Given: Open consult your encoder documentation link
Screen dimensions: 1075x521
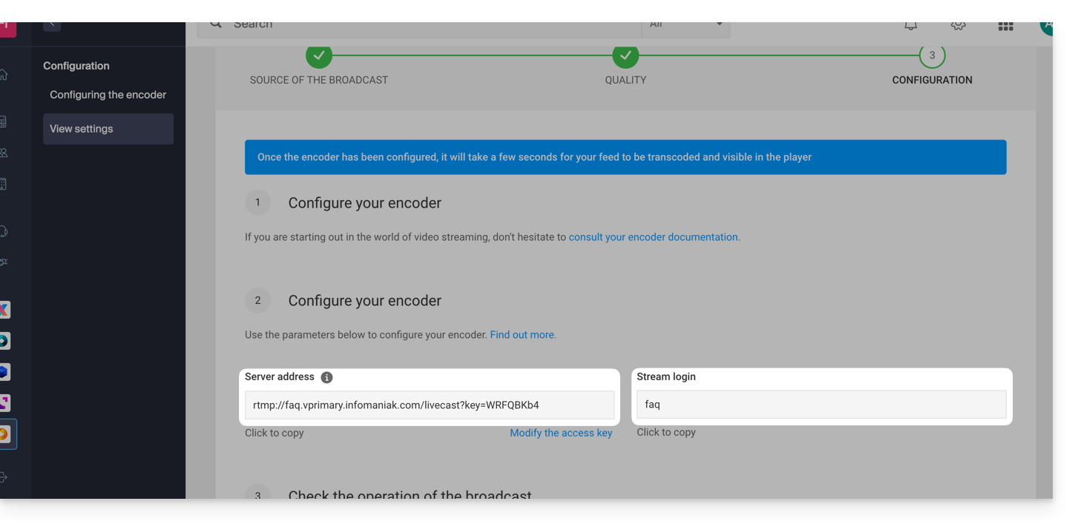Looking at the screenshot, I should [x=653, y=237].
